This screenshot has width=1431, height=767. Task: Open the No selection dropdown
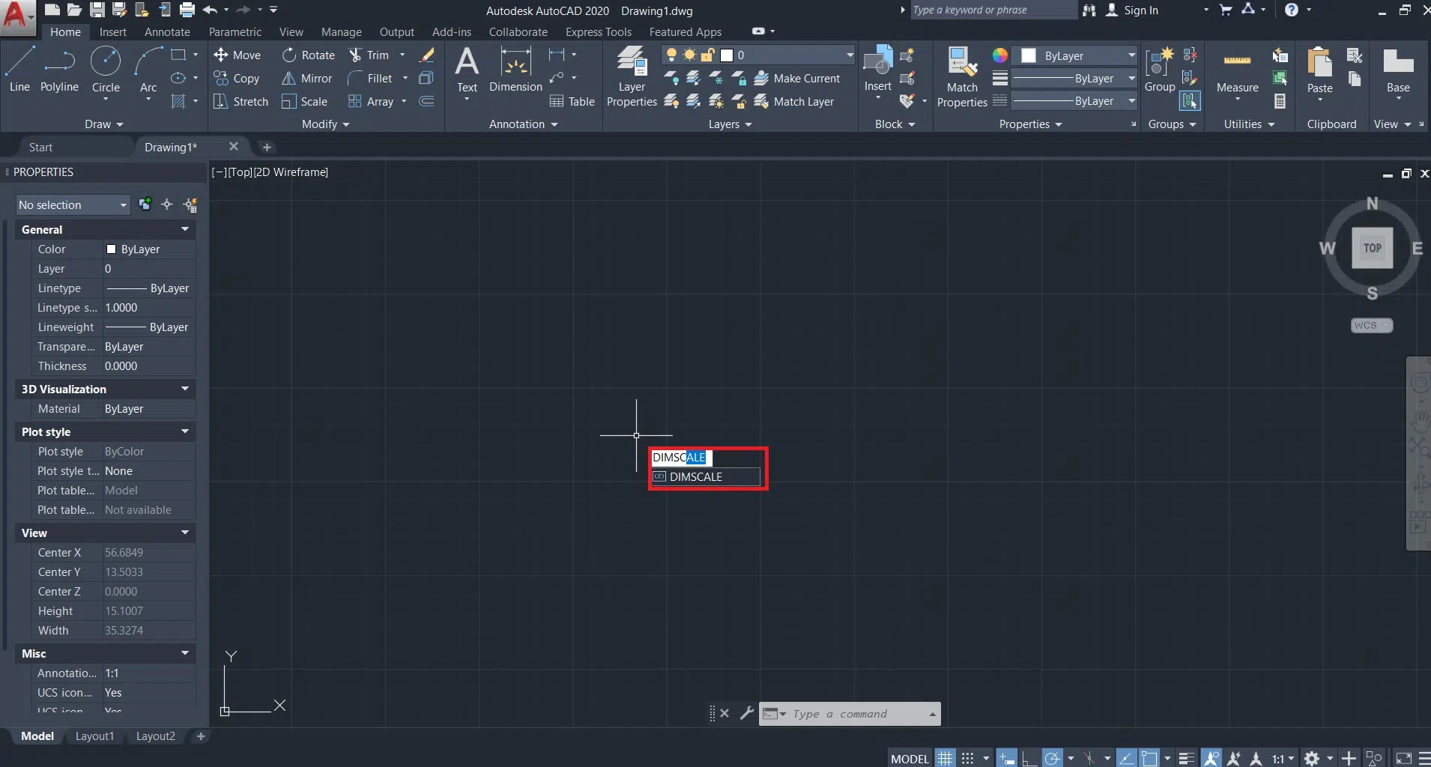[x=73, y=204]
